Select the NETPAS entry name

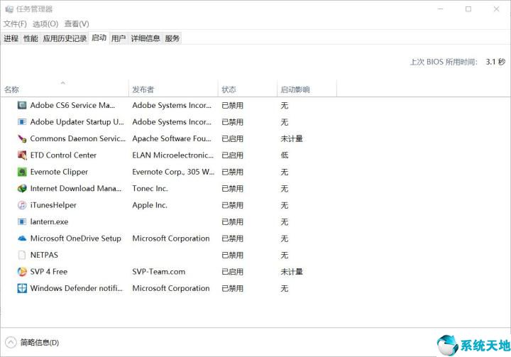point(44,255)
